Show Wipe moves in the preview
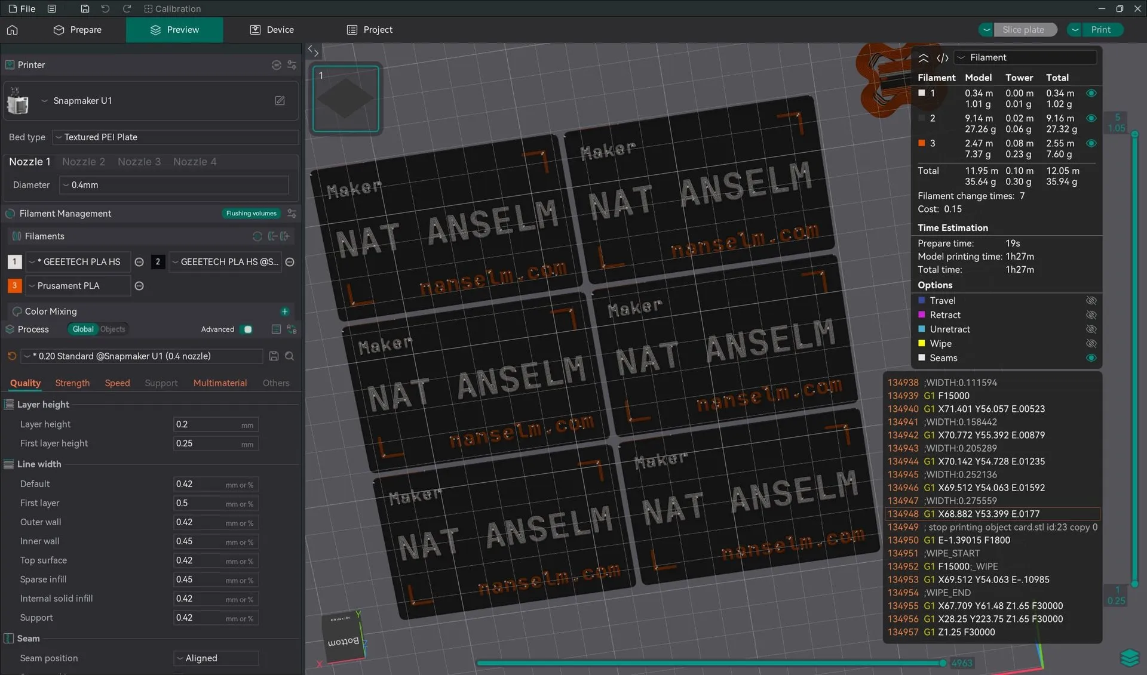This screenshot has height=675, width=1147. pyautogui.click(x=1091, y=344)
